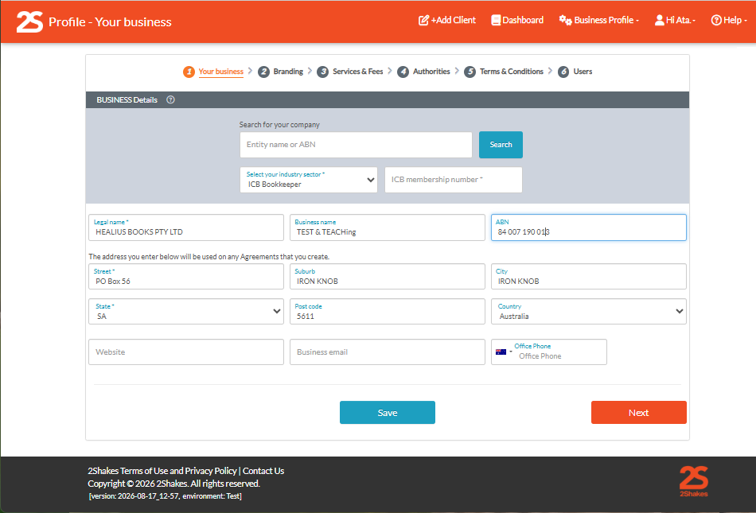The width and height of the screenshot is (756, 513).
Task: Click the Search button
Action: click(501, 145)
